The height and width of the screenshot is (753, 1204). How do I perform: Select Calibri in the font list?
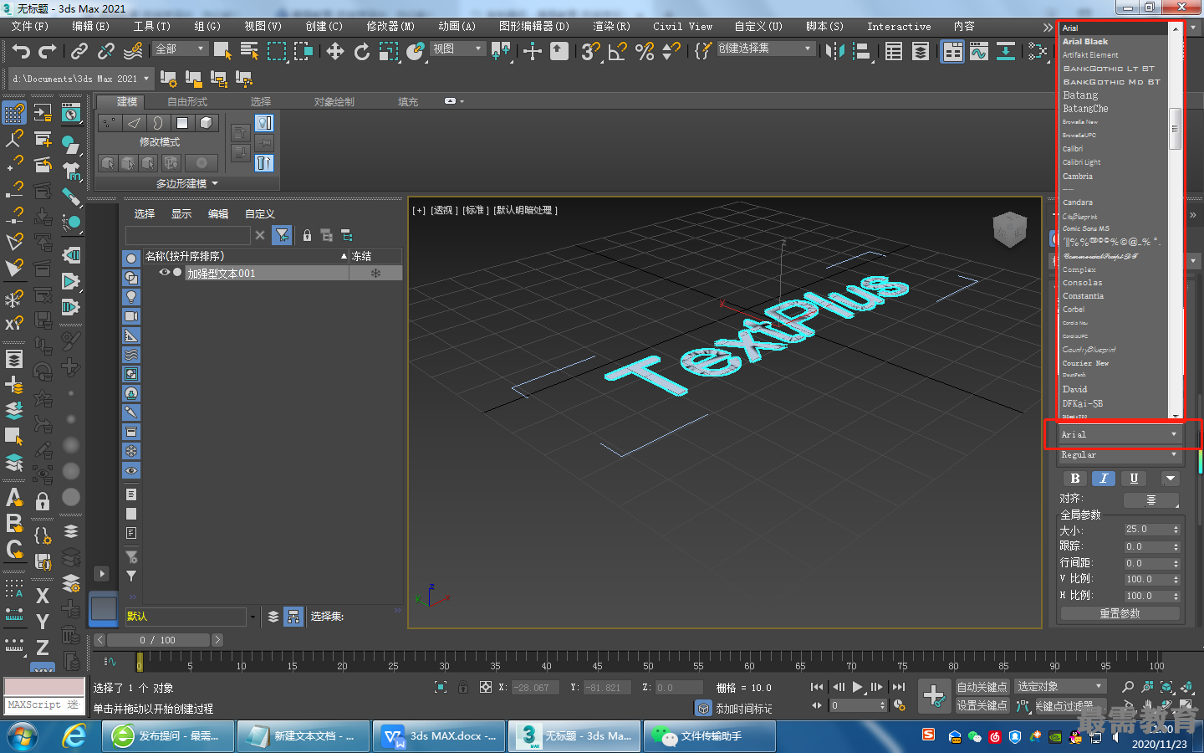(x=1073, y=149)
